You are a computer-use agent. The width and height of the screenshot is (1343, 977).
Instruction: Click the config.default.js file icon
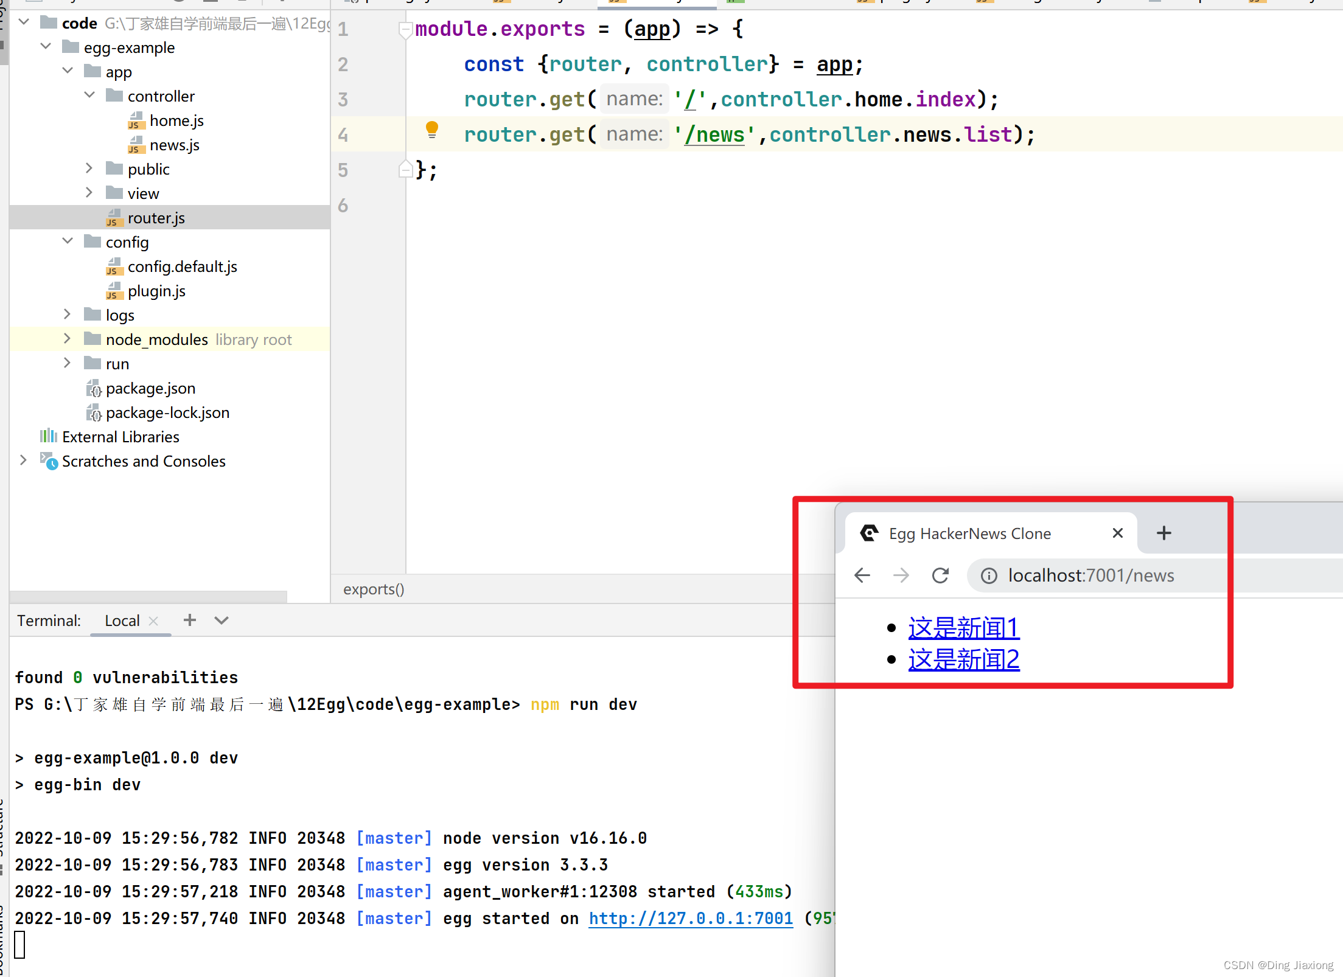tap(114, 266)
